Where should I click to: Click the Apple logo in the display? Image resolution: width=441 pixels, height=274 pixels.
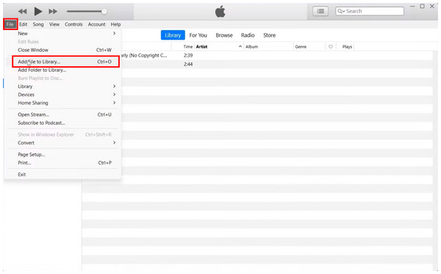(x=220, y=12)
